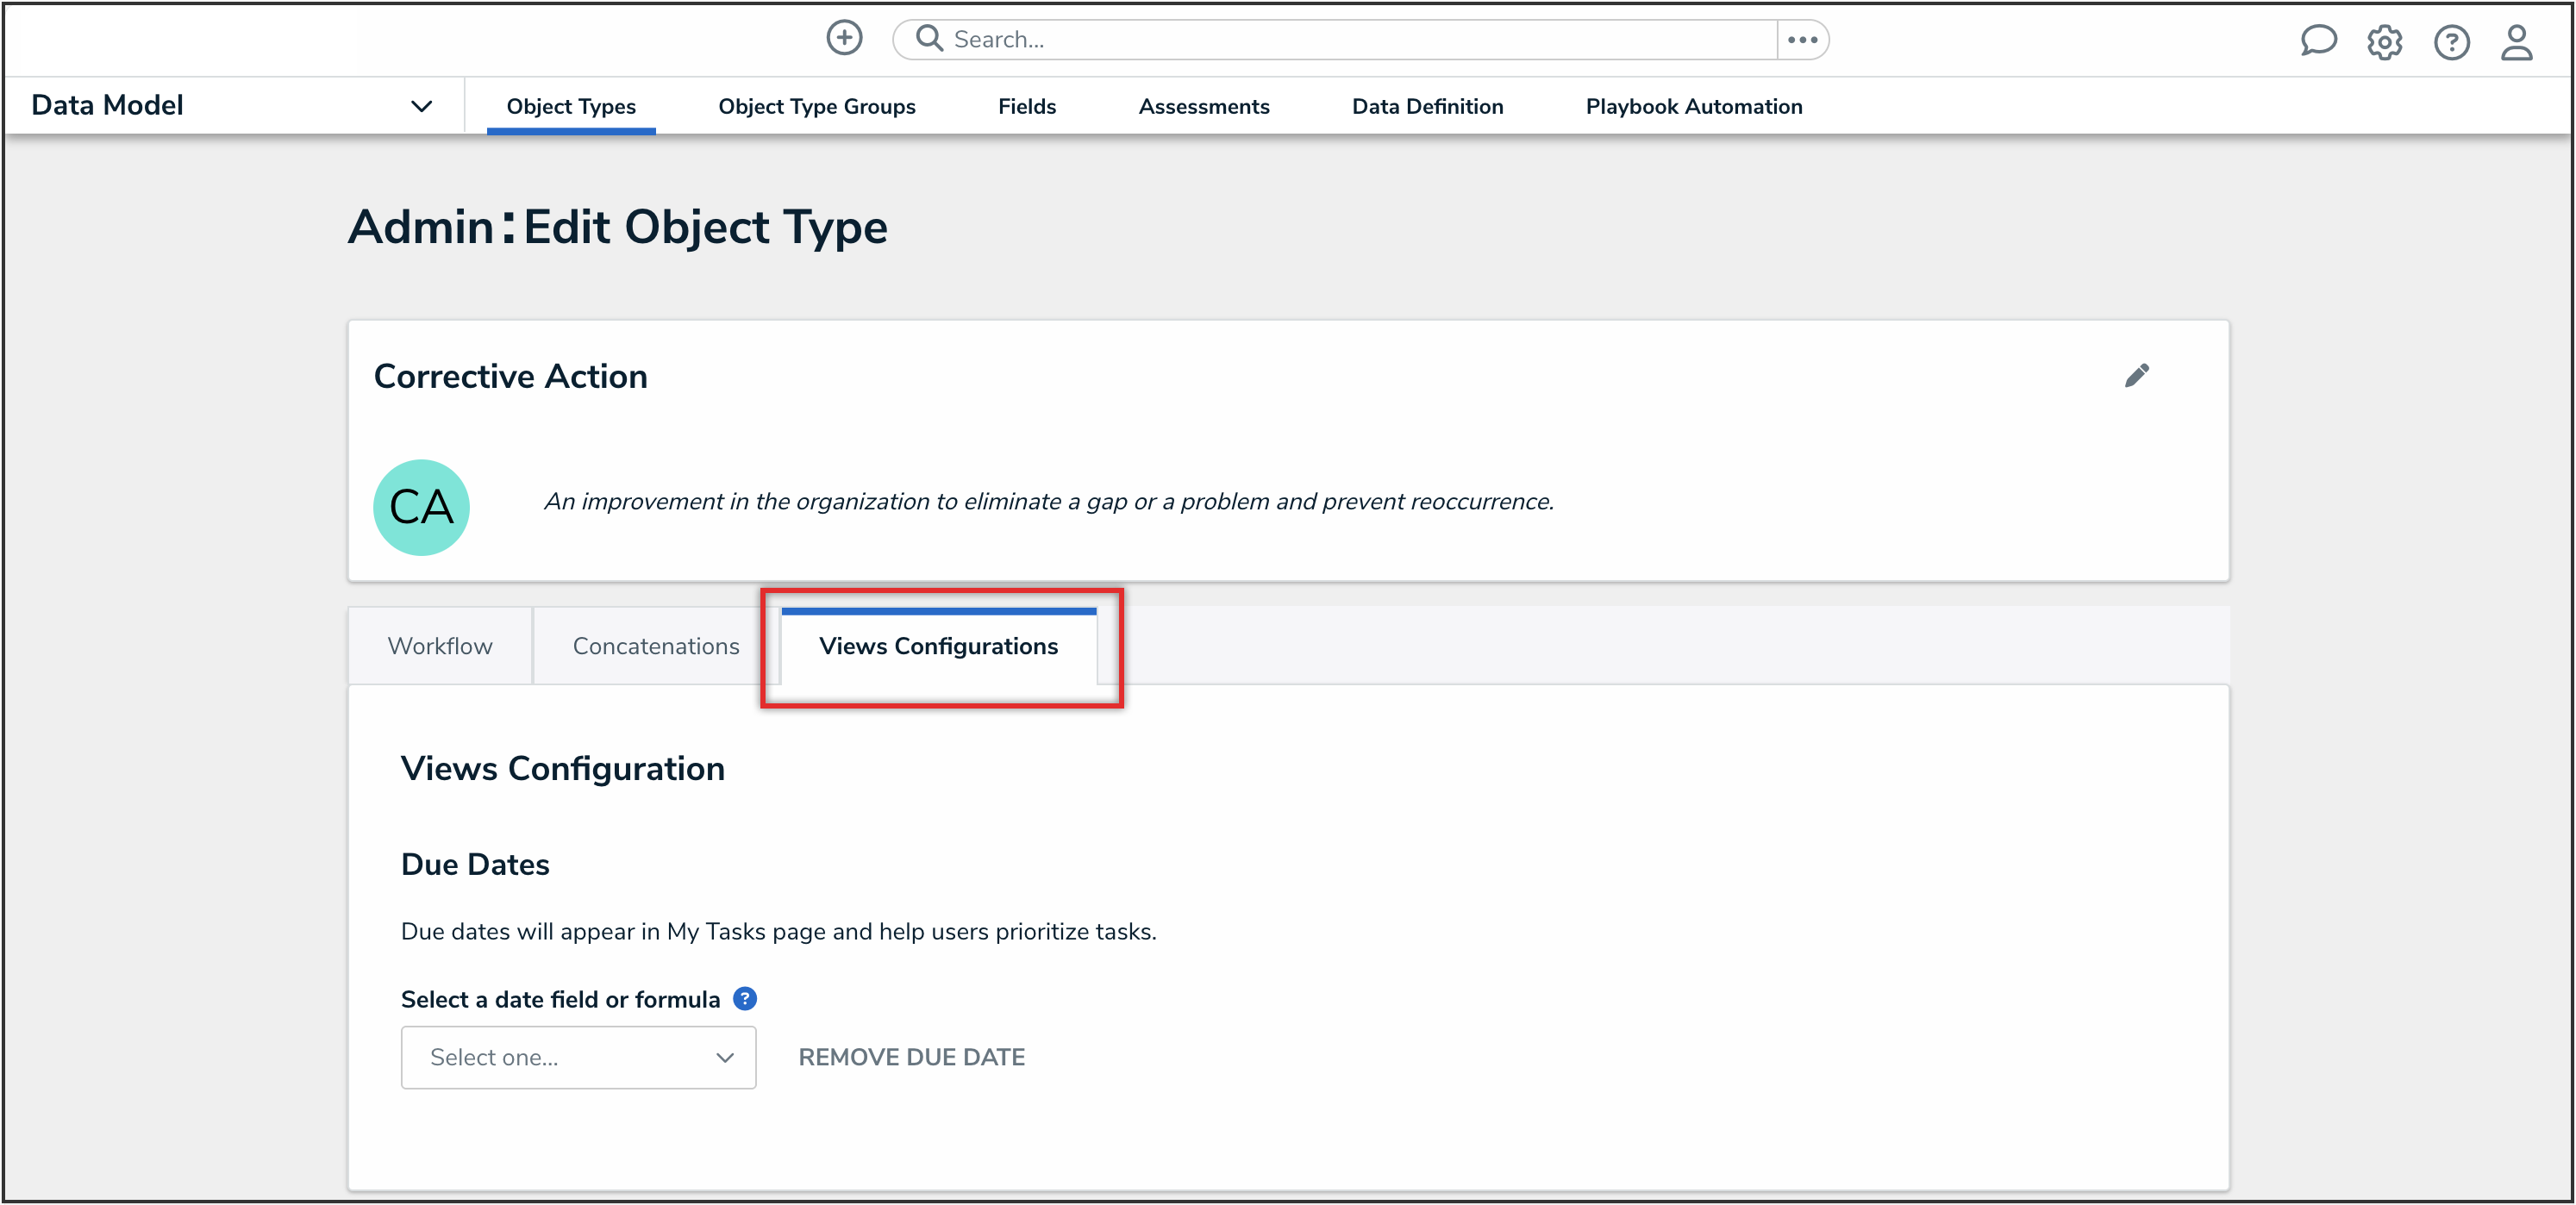Image resolution: width=2576 pixels, height=1205 pixels.
Task: Click the plus create-new icon
Action: (844, 39)
